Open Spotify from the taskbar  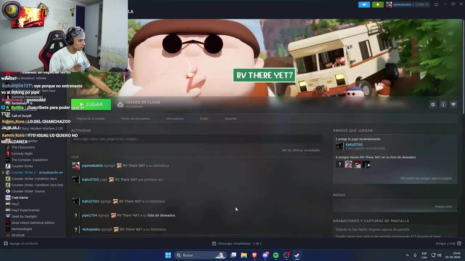point(276,255)
